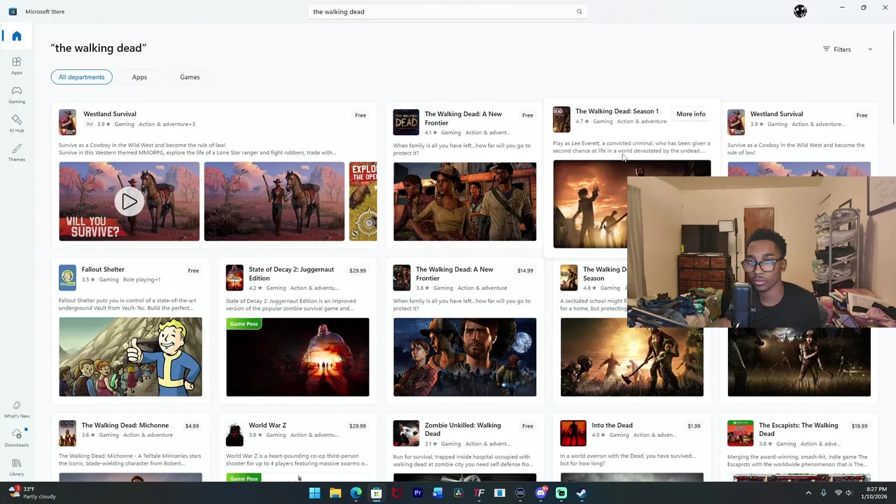Click the taskbar microphone icon
The height and width of the screenshot is (504, 896).
click(823, 493)
